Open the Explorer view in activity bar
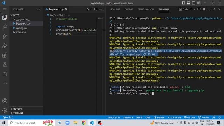 [x=5, y=17]
